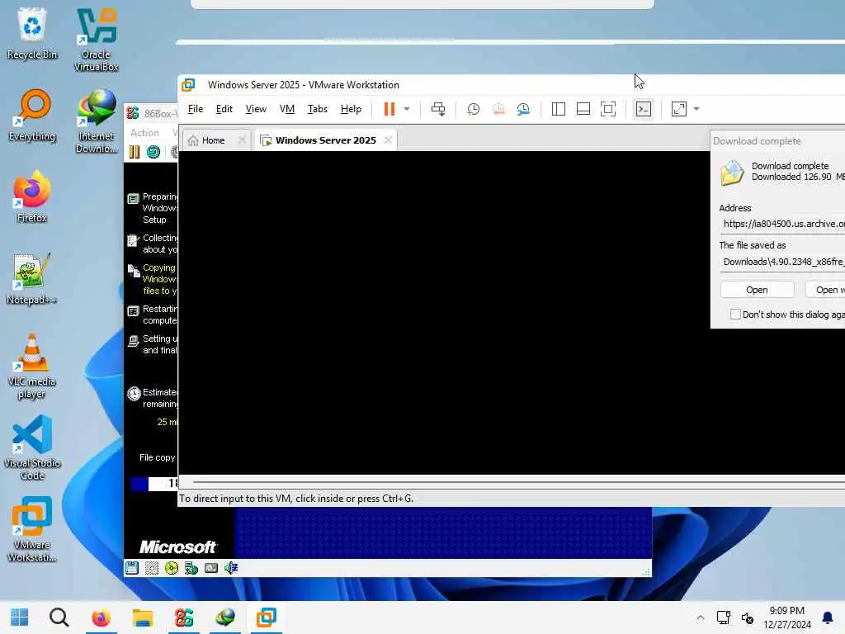The image size is (845, 634).
Task: Switch to VMware Workstation in taskbar
Action: [267, 617]
